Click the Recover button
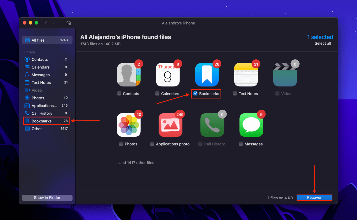 point(314,198)
